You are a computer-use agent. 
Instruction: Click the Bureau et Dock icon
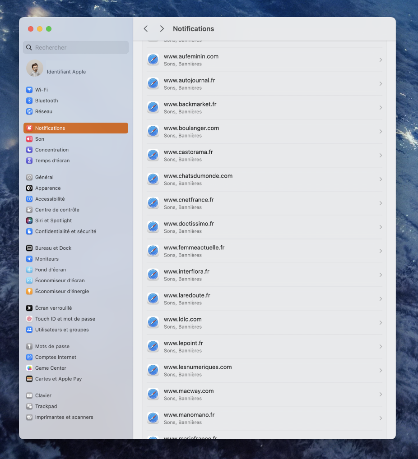tap(29, 248)
